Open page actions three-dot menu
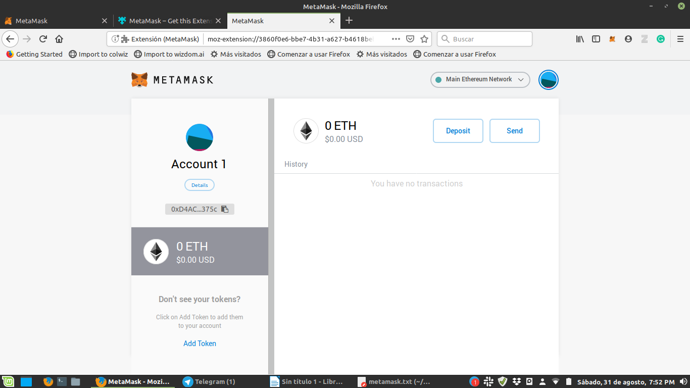This screenshot has width=690, height=388. coord(396,39)
